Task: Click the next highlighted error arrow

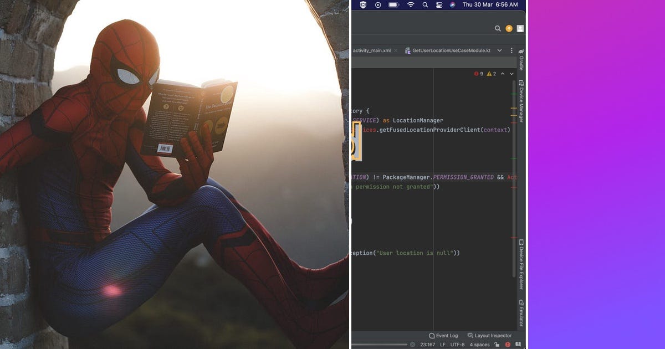Action: [x=512, y=74]
